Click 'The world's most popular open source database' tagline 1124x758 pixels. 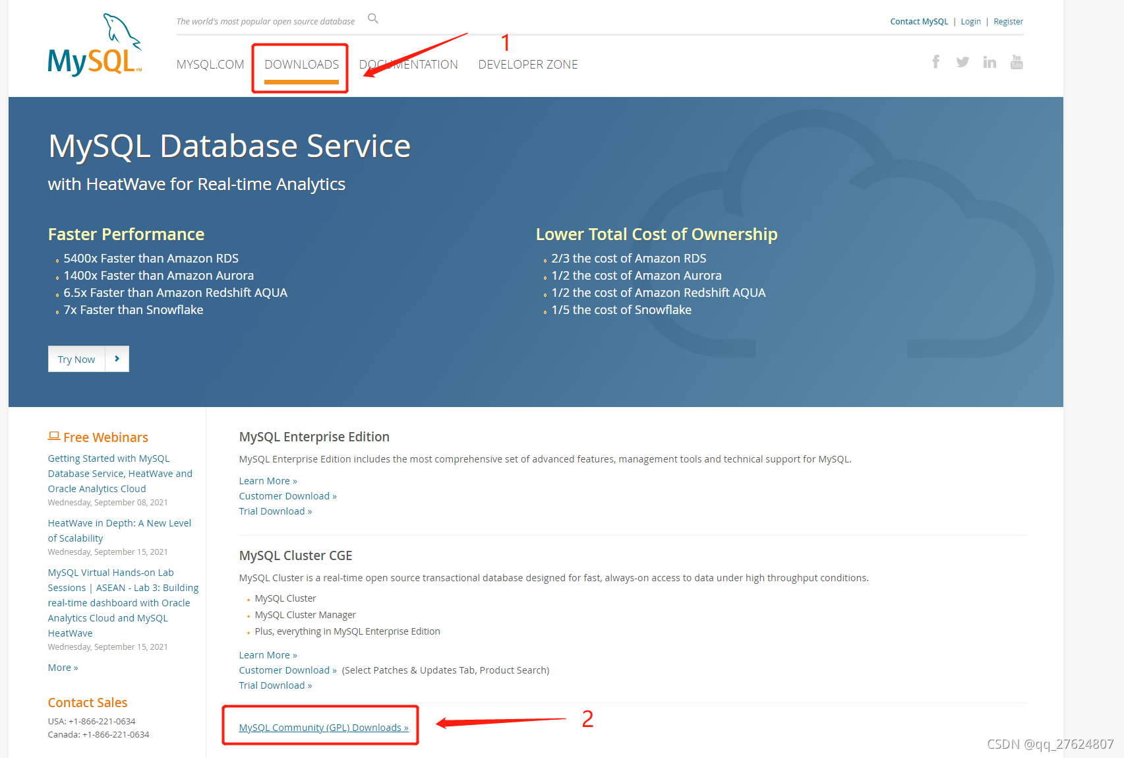tap(266, 22)
